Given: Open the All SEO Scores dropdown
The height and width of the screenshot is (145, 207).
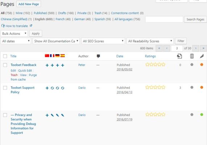Looking at the screenshot, I should click(x=103, y=41).
